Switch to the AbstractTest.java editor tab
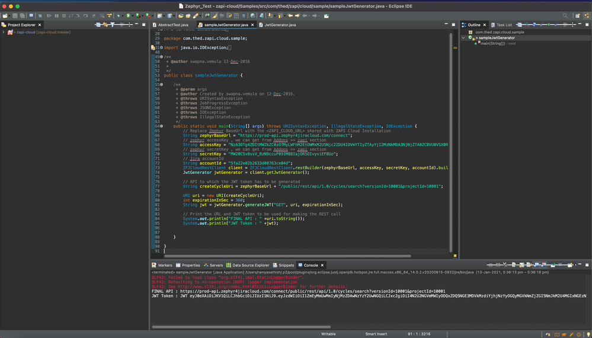Screen dimensions: 592x338 pyautogui.click(x=173, y=25)
